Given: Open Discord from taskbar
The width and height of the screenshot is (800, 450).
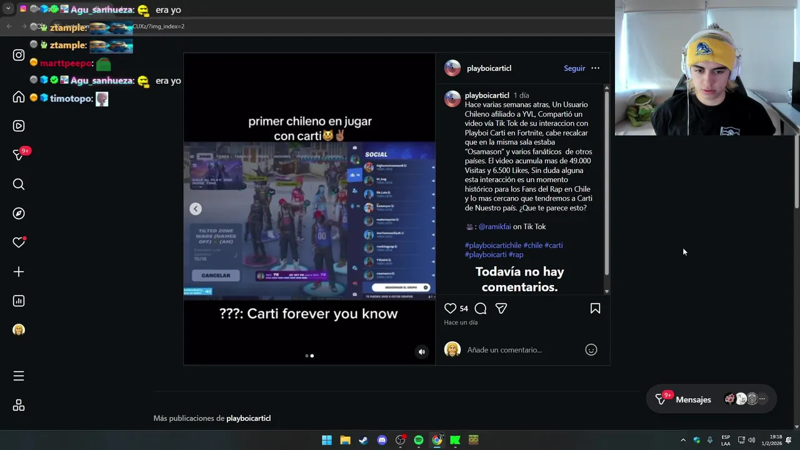Looking at the screenshot, I should click(382, 440).
